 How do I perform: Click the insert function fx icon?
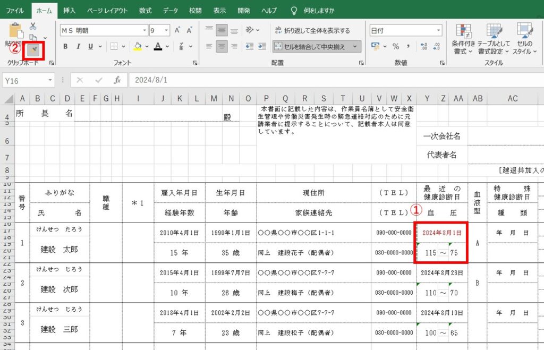coord(117,80)
